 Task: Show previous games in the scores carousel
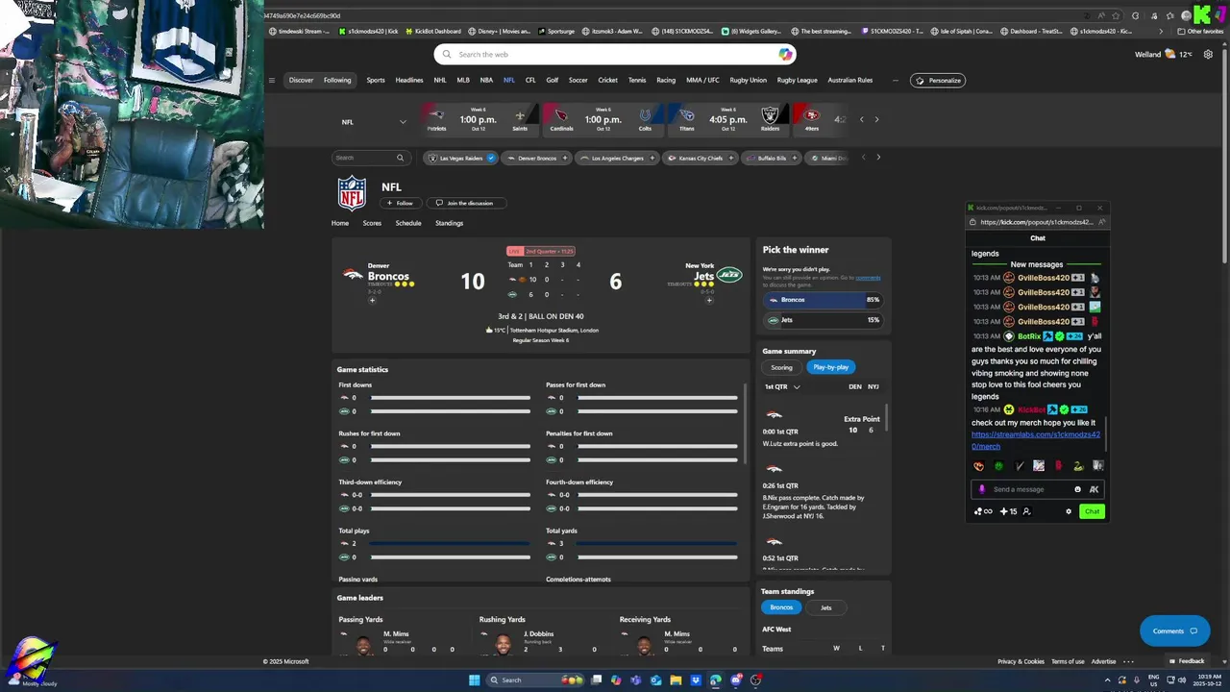861,119
